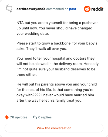Click the curved reply arrow icon
This screenshot has width=108, height=137.
[35, 117]
